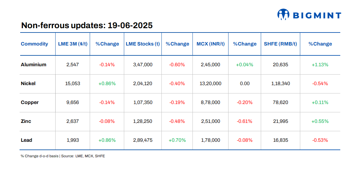Image resolution: width=362 pixels, height=169 pixels.
Task: Select the MCX (INR/t) column header
Action: [210, 44]
